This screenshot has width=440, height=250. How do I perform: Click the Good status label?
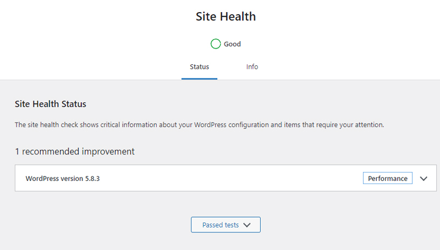point(232,44)
